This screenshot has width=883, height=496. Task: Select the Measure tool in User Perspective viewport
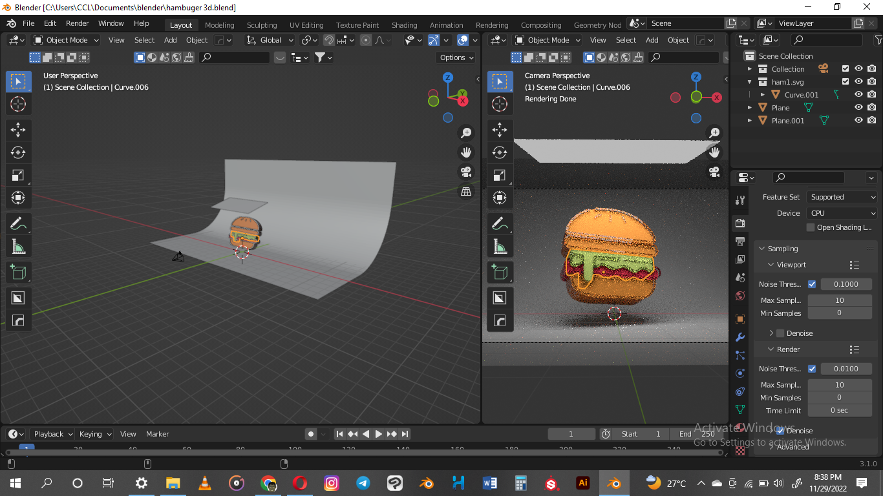(x=17, y=247)
